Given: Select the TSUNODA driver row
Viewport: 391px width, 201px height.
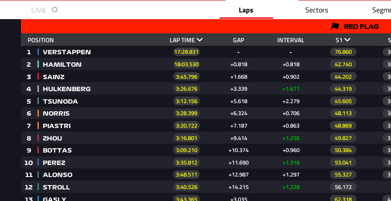Looking at the screenshot, I should tap(206, 101).
